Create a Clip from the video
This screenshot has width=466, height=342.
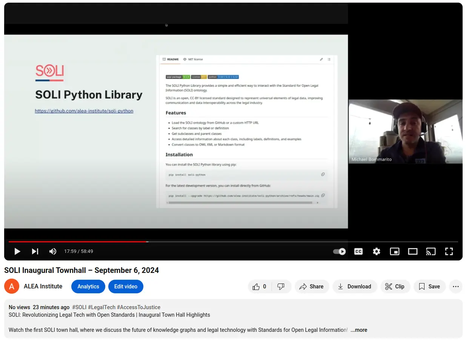tap(395, 287)
